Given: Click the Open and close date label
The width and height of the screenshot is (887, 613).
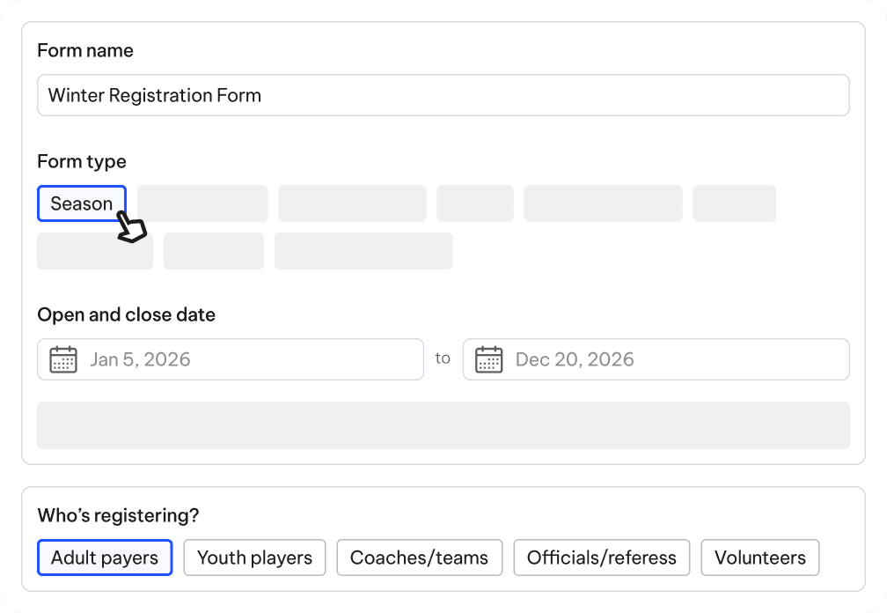Looking at the screenshot, I should (126, 314).
